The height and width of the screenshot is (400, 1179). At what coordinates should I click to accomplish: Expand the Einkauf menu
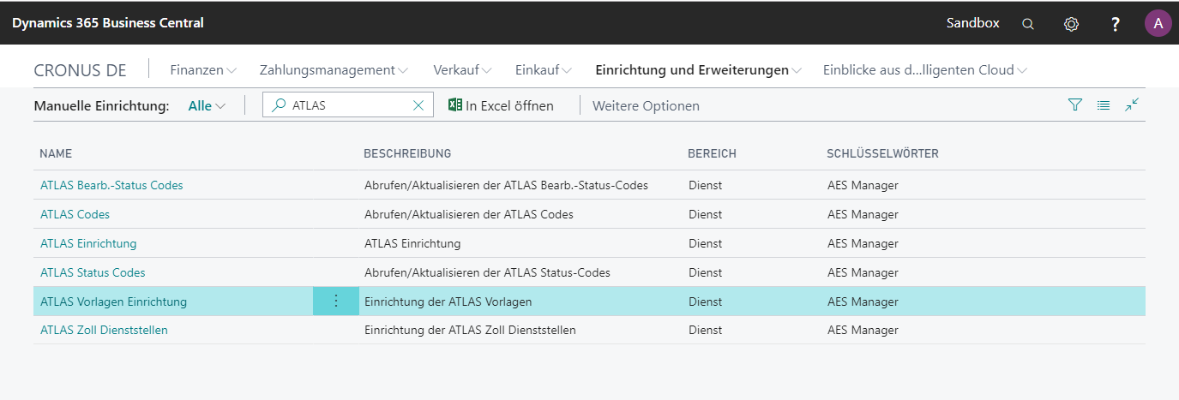tap(544, 70)
